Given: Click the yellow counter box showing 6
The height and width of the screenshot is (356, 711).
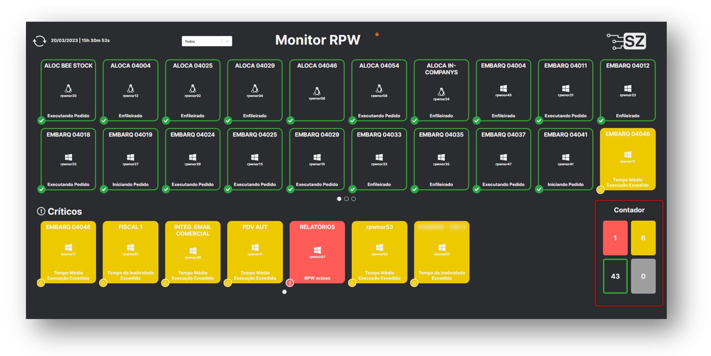Looking at the screenshot, I should (643, 238).
